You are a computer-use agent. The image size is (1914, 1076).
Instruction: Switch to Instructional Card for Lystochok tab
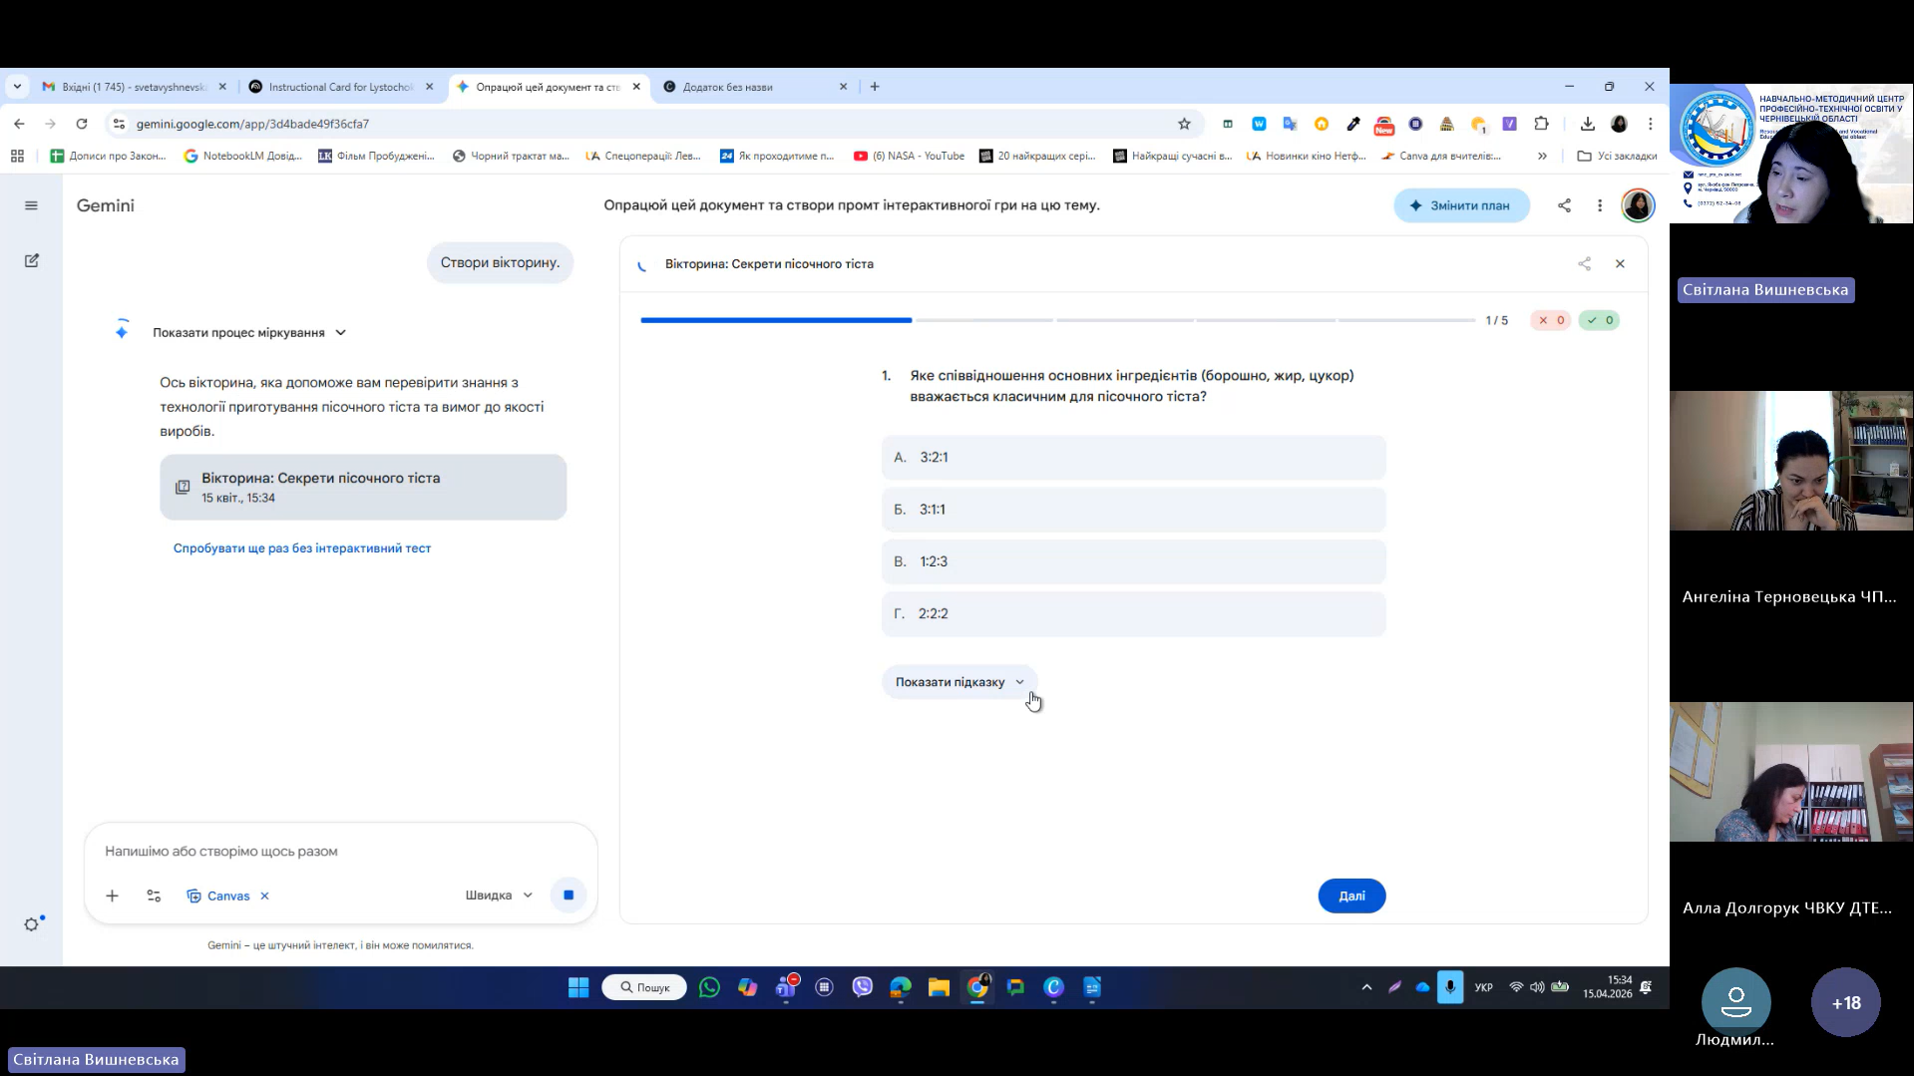point(339,87)
